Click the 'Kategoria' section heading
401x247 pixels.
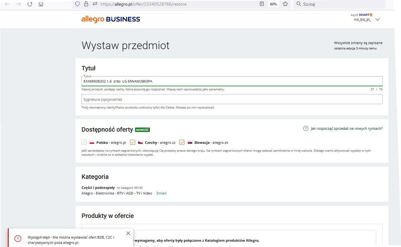(95, 177)
